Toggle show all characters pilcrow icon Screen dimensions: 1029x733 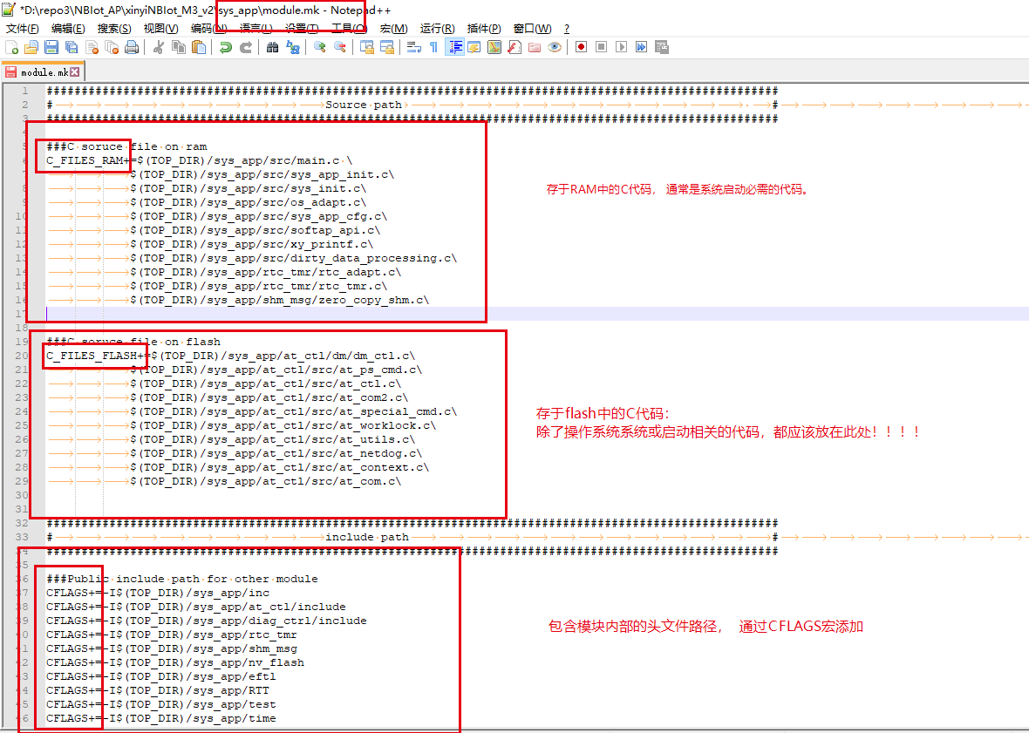tap(433, 47)
